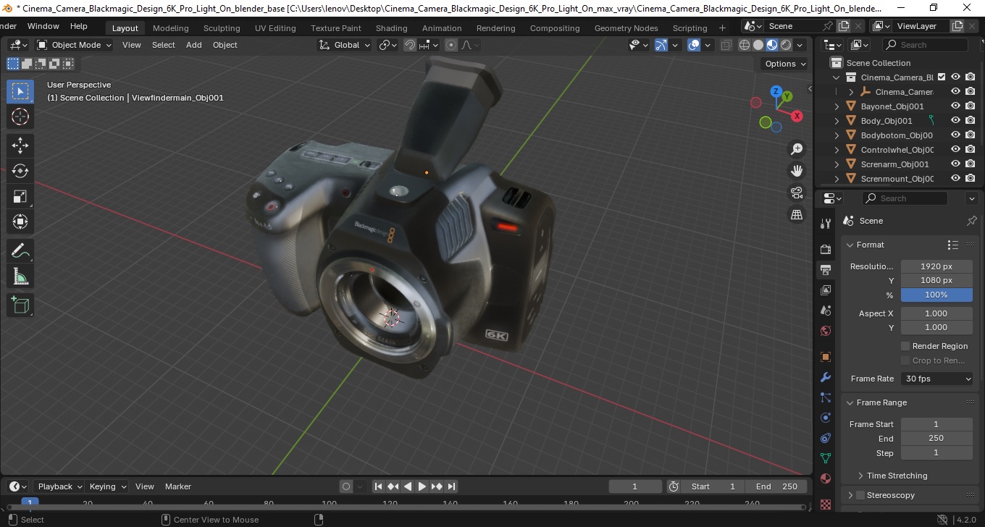Open the timeline Playback dropdown

[59, 486]
